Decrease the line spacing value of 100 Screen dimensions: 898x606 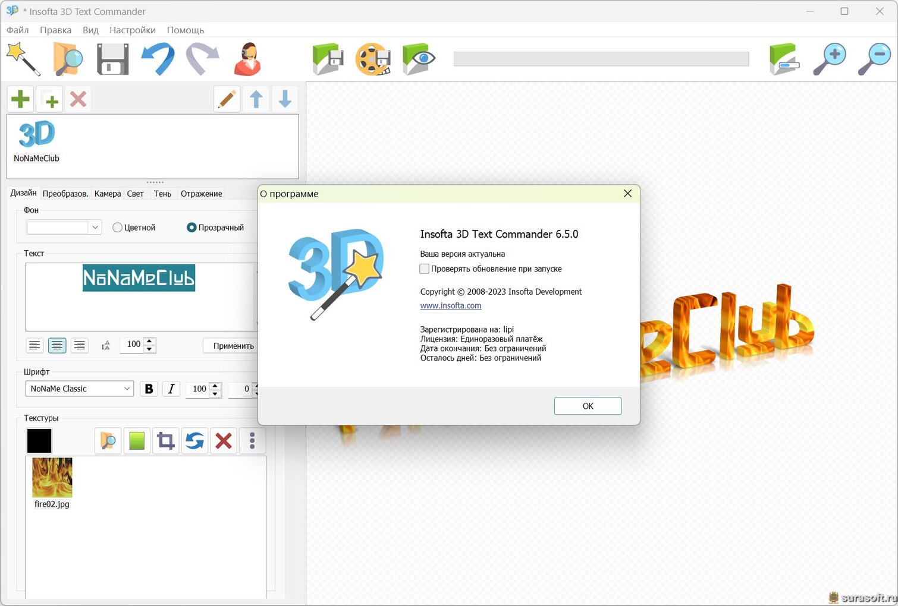(x=150, y=349)
